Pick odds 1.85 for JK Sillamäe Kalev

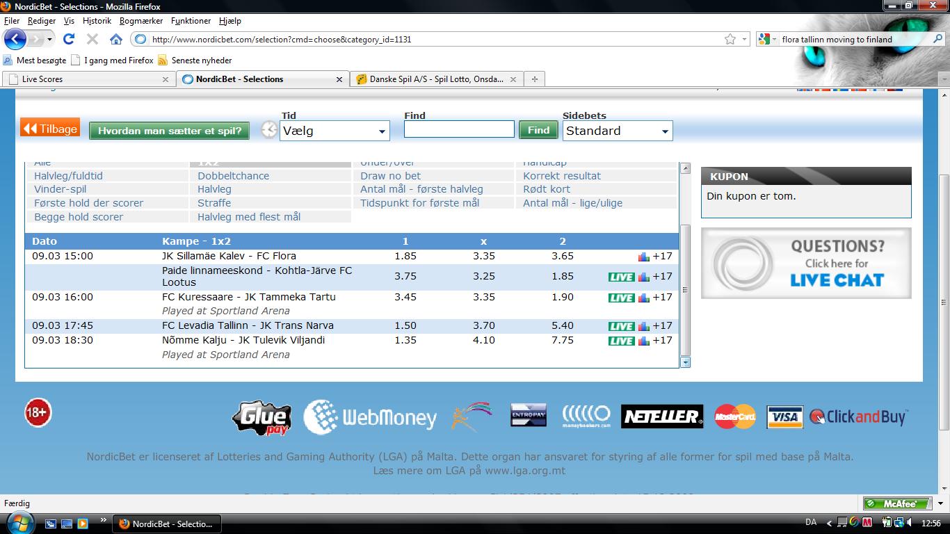[x=405, y=256]
